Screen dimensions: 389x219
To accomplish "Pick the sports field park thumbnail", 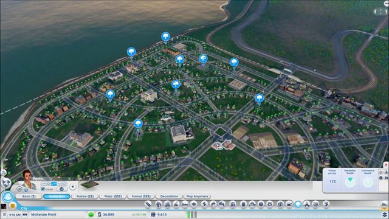I will click(90, 185).
